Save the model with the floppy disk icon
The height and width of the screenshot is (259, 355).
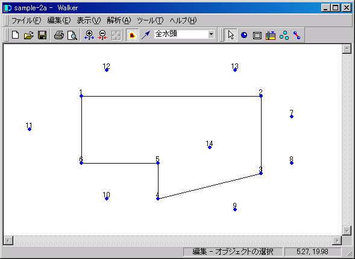coord(42,35)
